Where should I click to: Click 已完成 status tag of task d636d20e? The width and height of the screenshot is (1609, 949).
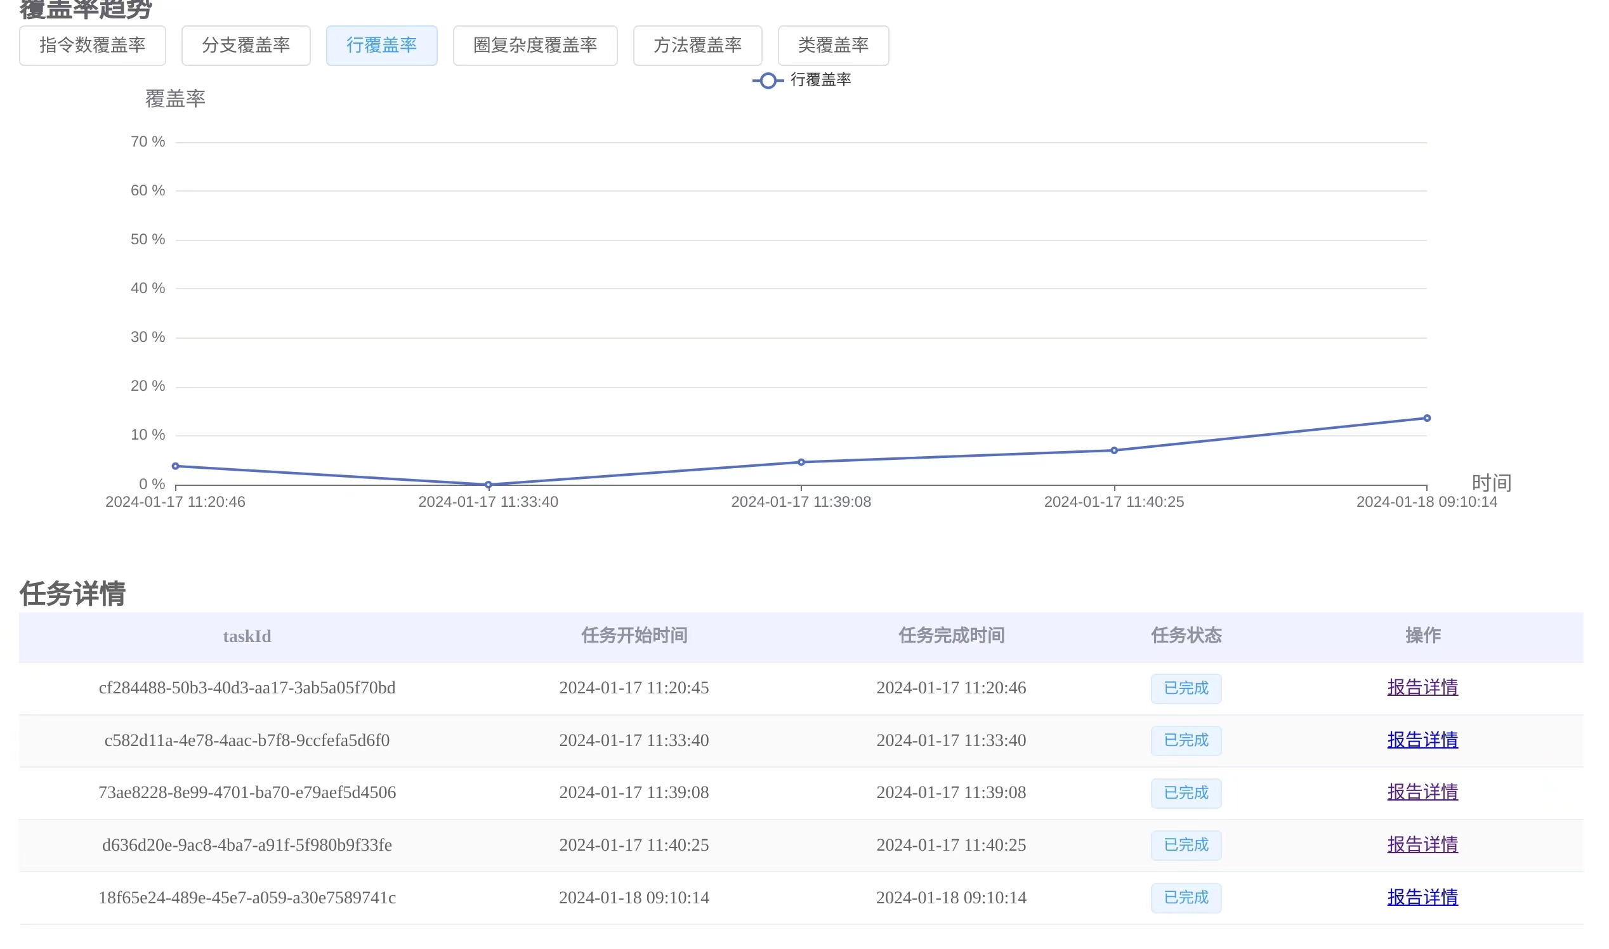point(1186,846)
